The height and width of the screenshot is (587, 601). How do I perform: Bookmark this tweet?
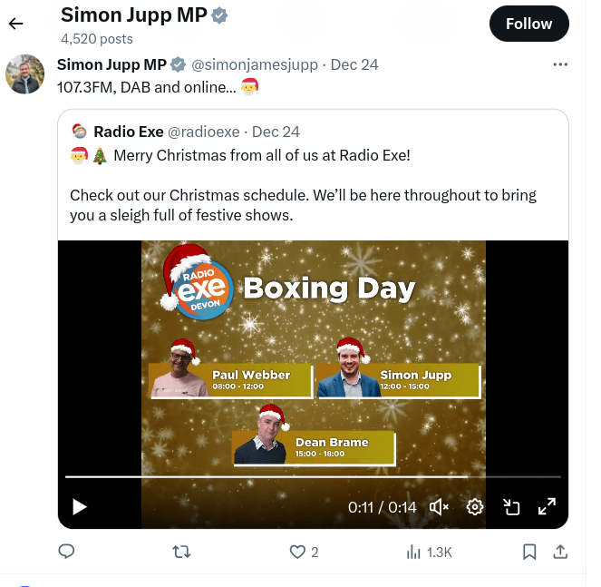tap(529, 552)
